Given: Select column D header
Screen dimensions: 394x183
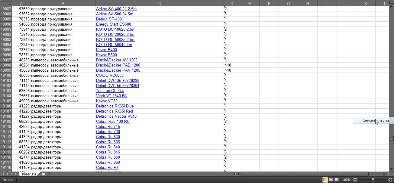Looking at the screenshot, I should [x=232, y=4].
